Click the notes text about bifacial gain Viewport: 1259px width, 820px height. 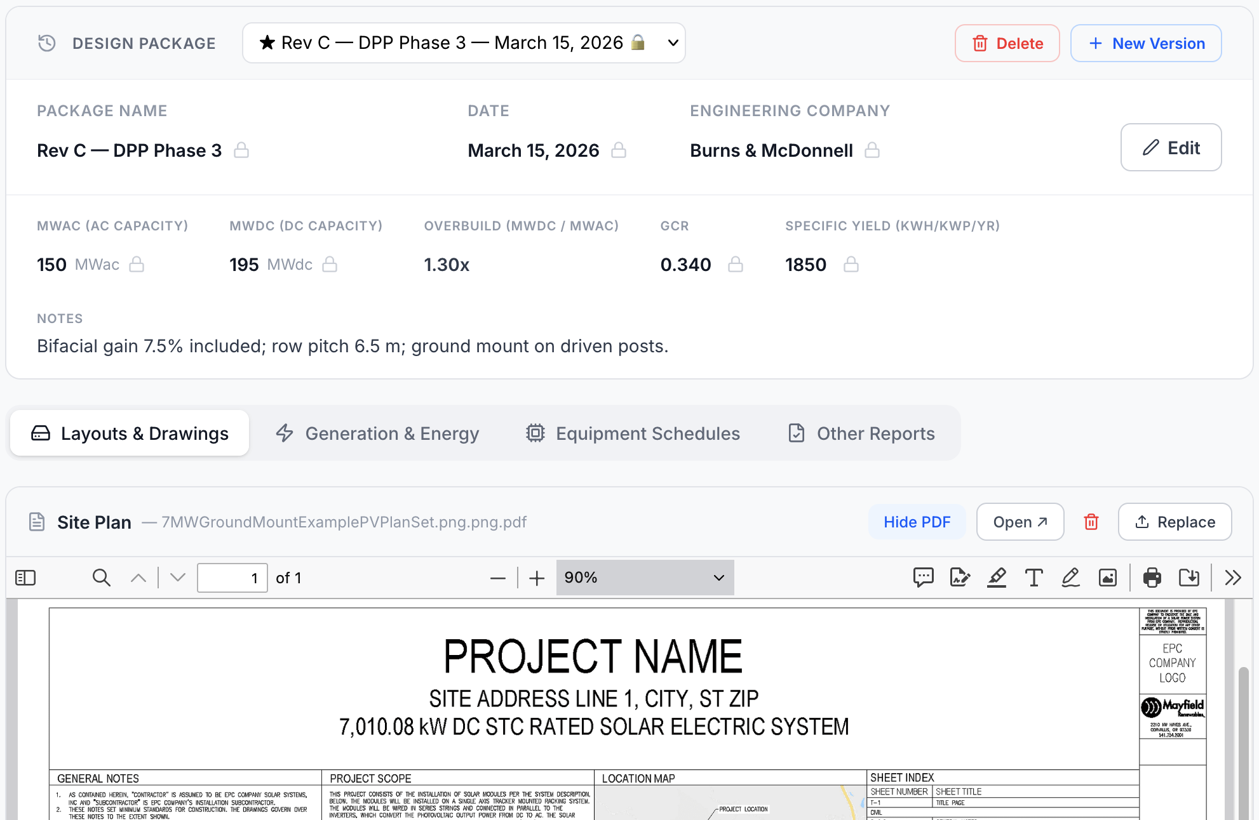[353, 346]
